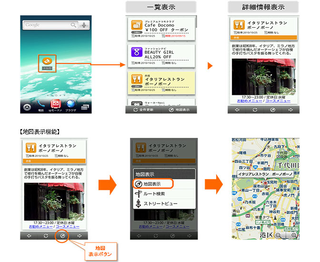Tap the orange coupon icon on Cafe Docomo card
This screenshot has height=262, width=320.
pyautogui.click(x=137, y=25)
